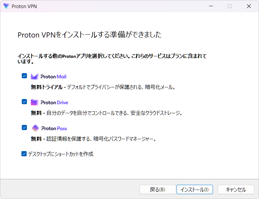Close the Proton VPN installer window
Screen dimensions: 259x199
pos(249,6)
